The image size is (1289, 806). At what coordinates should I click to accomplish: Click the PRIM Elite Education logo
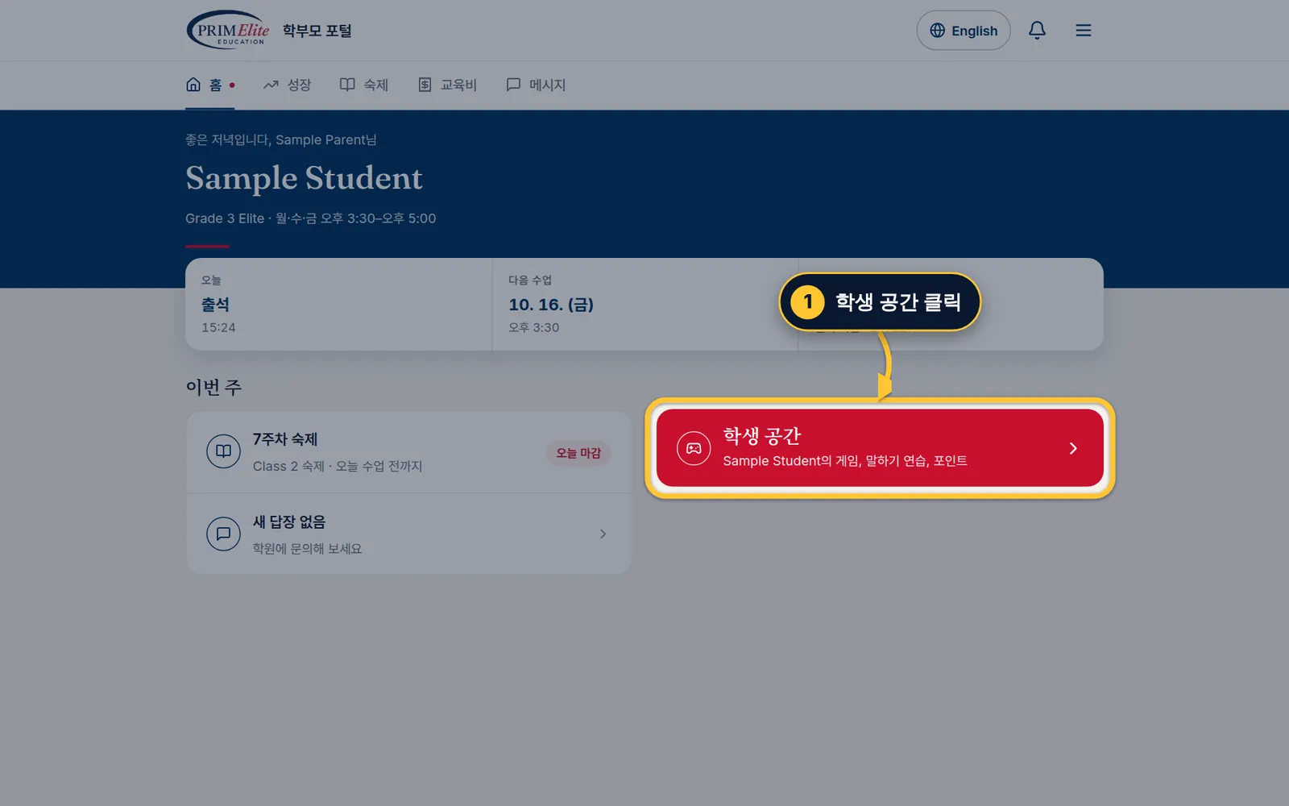click(228, 30)
